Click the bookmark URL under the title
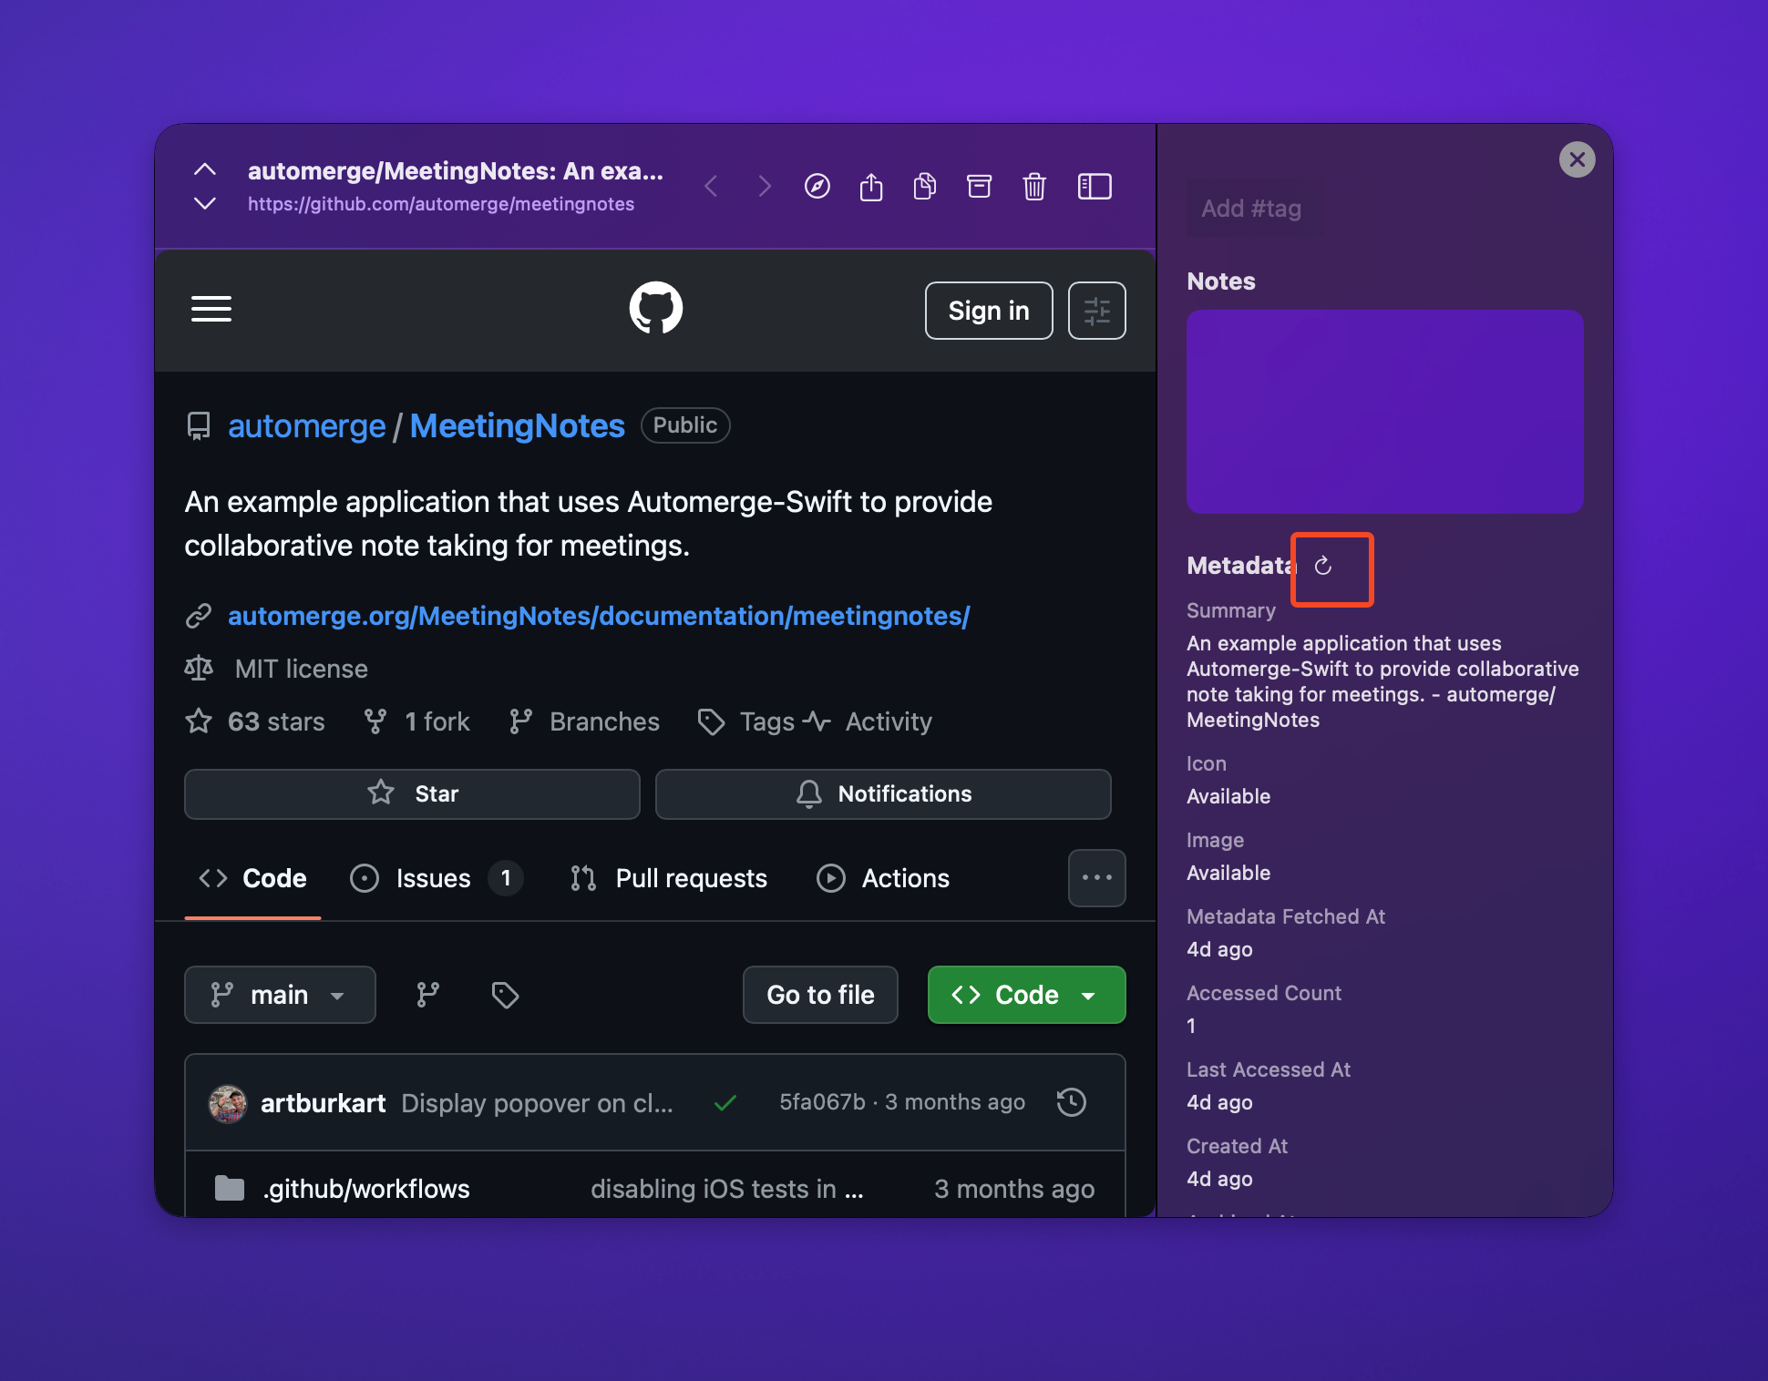1768x1381 pixels. [441, 204]
